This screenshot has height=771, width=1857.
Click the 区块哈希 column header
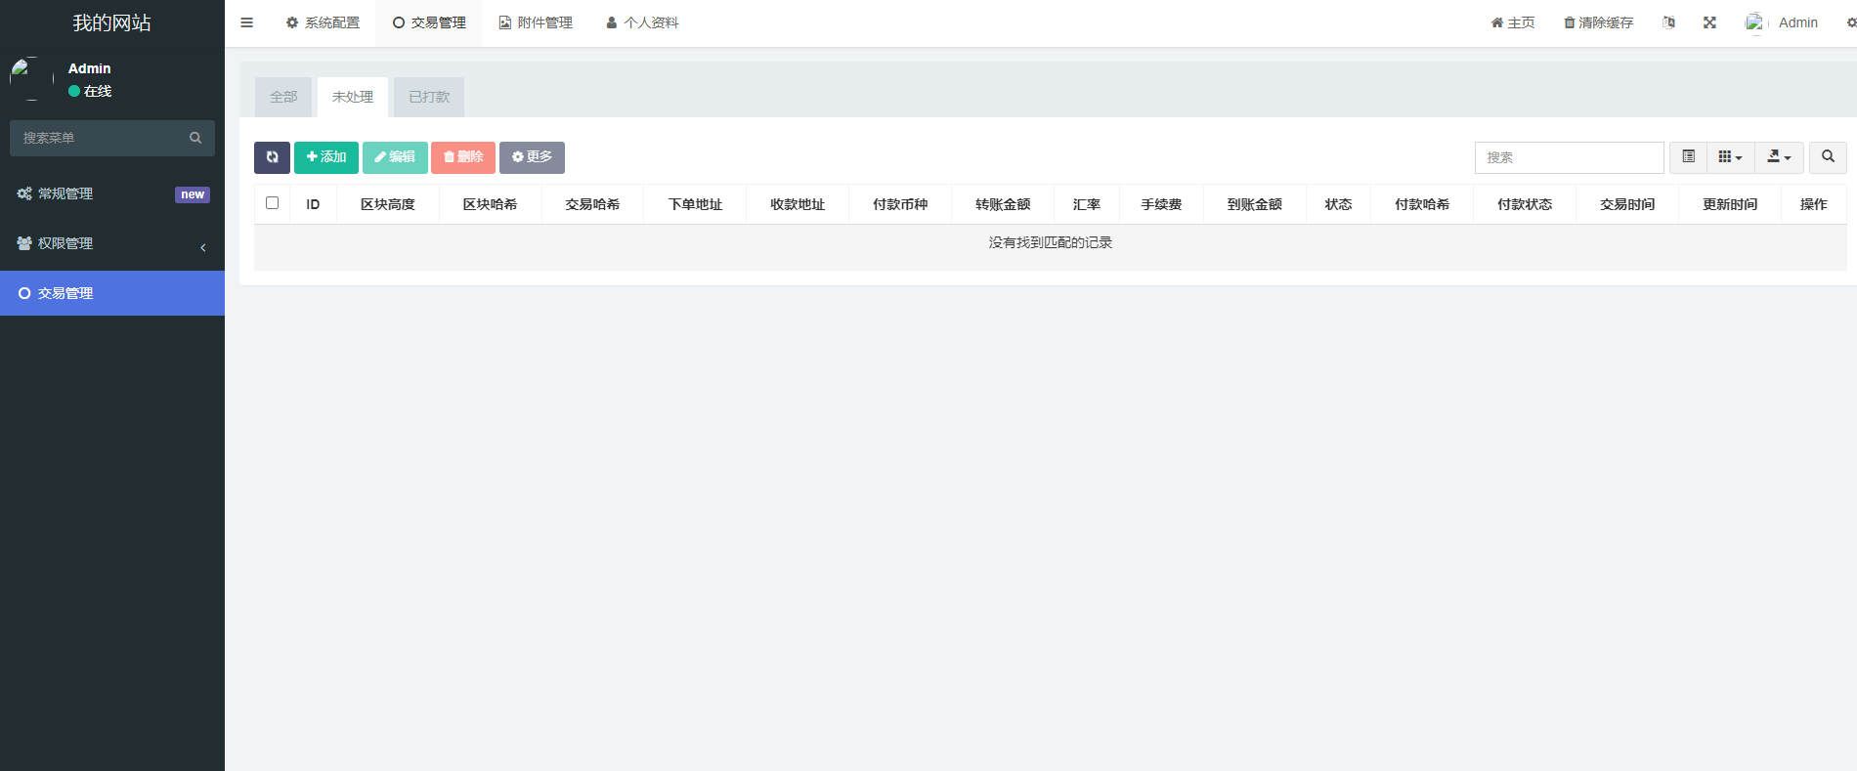pos(490,204)
